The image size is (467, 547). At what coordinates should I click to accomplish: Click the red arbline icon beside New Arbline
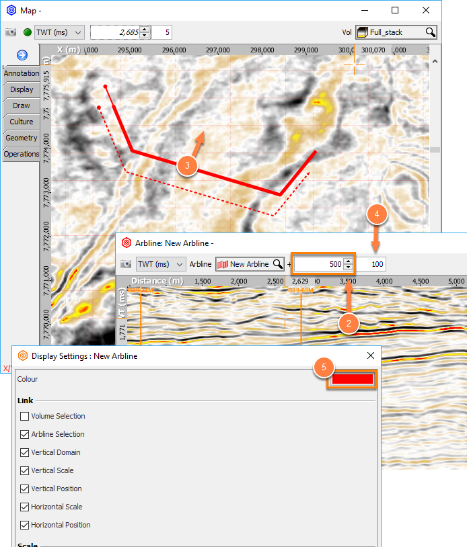223,265
